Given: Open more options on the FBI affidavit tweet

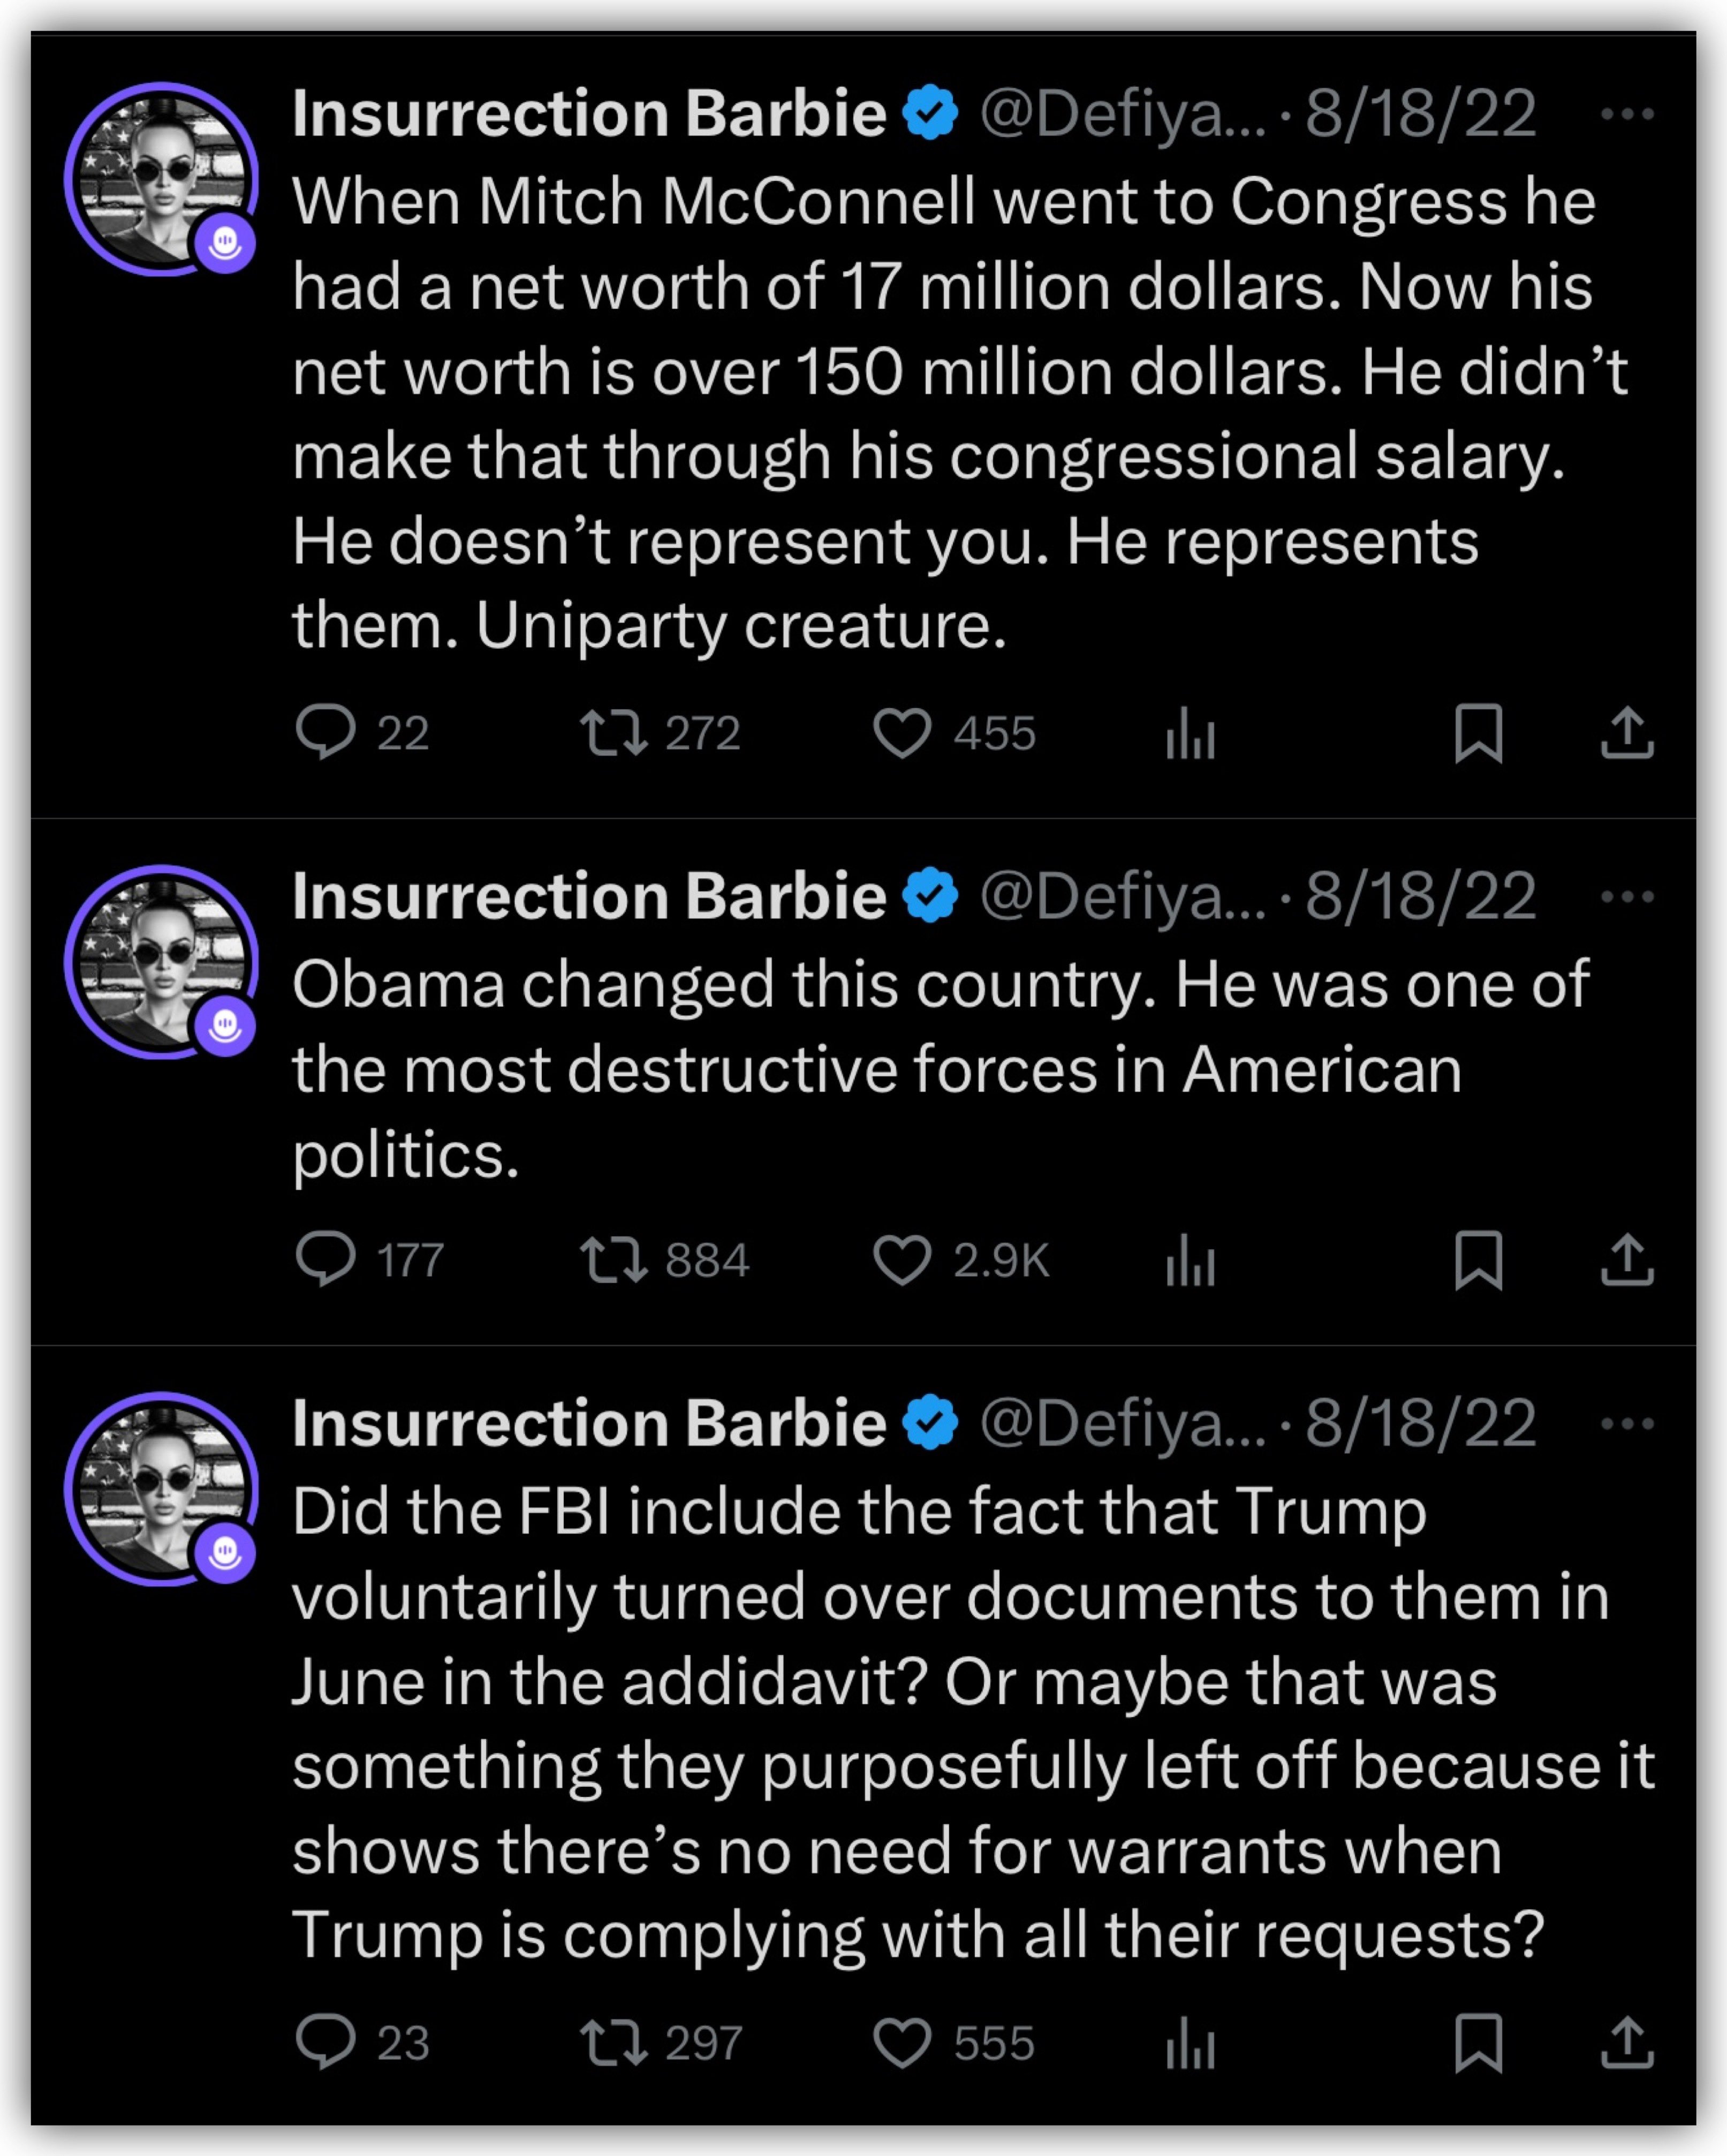Looking at the screenshot, I should click(x=1627, y=1423).
